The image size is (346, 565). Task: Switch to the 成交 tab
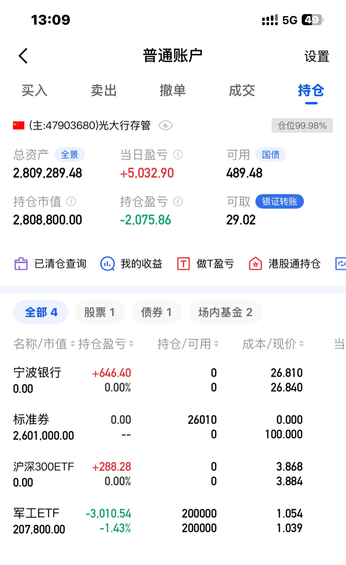click(242, 90)
